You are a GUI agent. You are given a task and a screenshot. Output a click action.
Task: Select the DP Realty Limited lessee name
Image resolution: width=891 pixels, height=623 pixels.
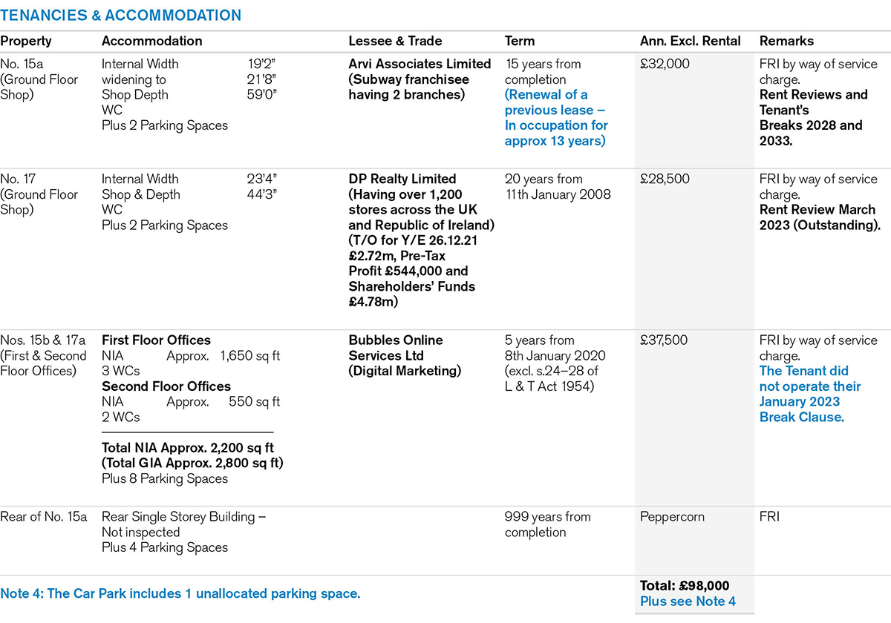pyautogui.click(x=402, y=179)
